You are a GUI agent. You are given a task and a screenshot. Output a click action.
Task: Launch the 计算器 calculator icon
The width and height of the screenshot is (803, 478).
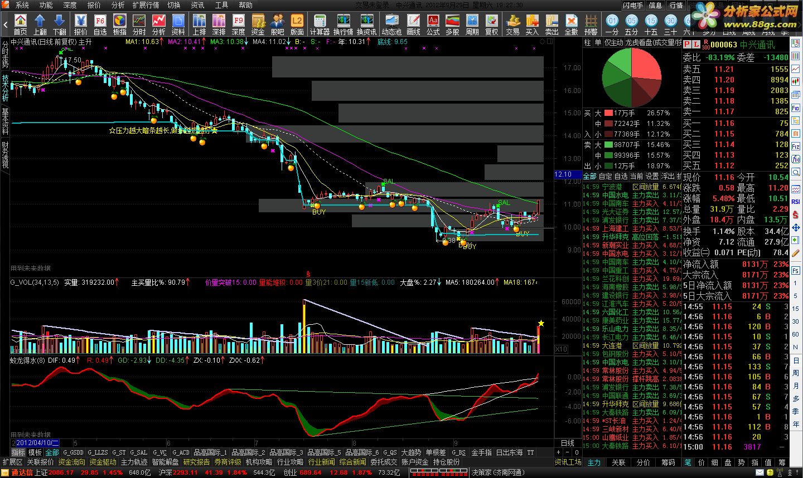(x=320, y=25)
